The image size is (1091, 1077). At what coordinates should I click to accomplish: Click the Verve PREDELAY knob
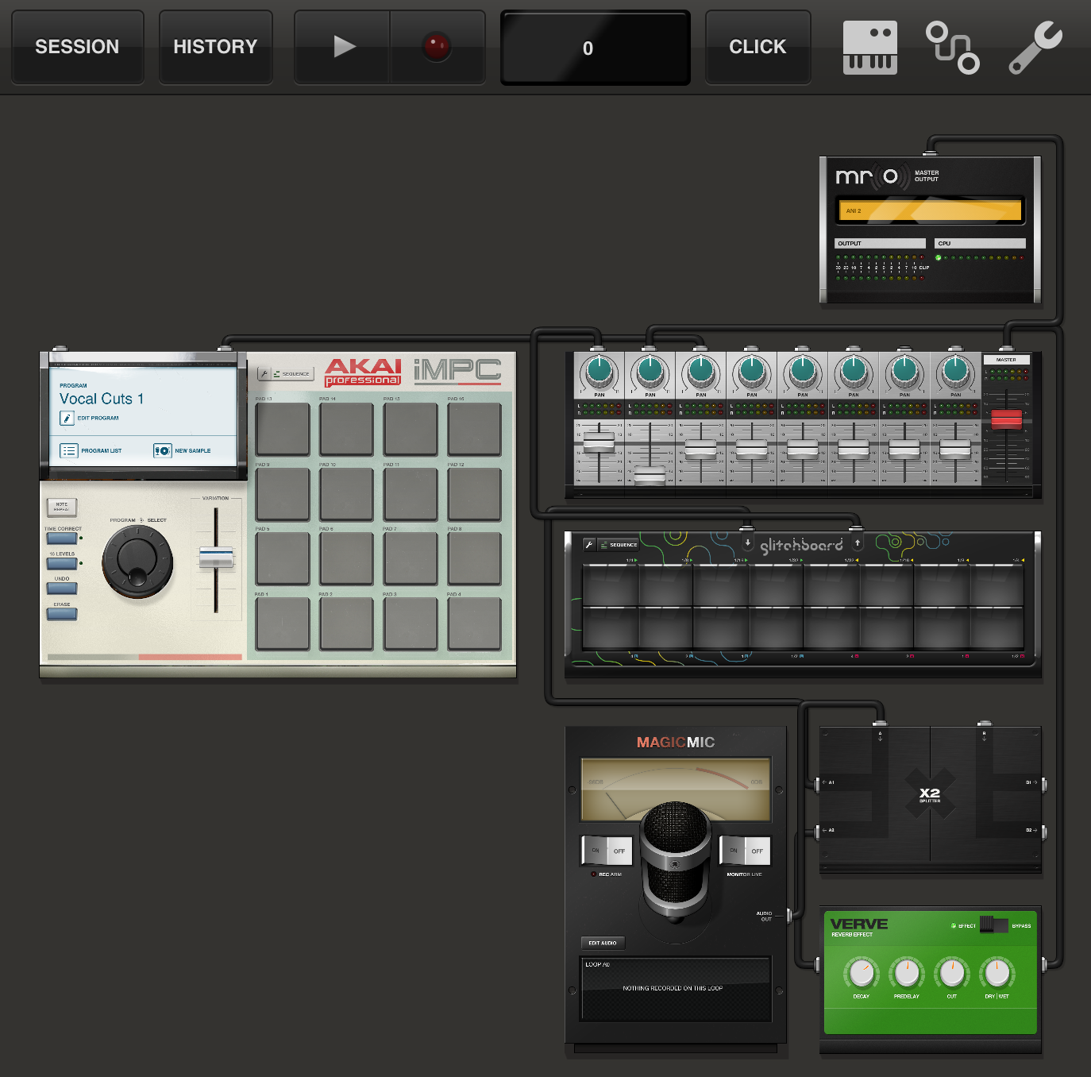907,972
